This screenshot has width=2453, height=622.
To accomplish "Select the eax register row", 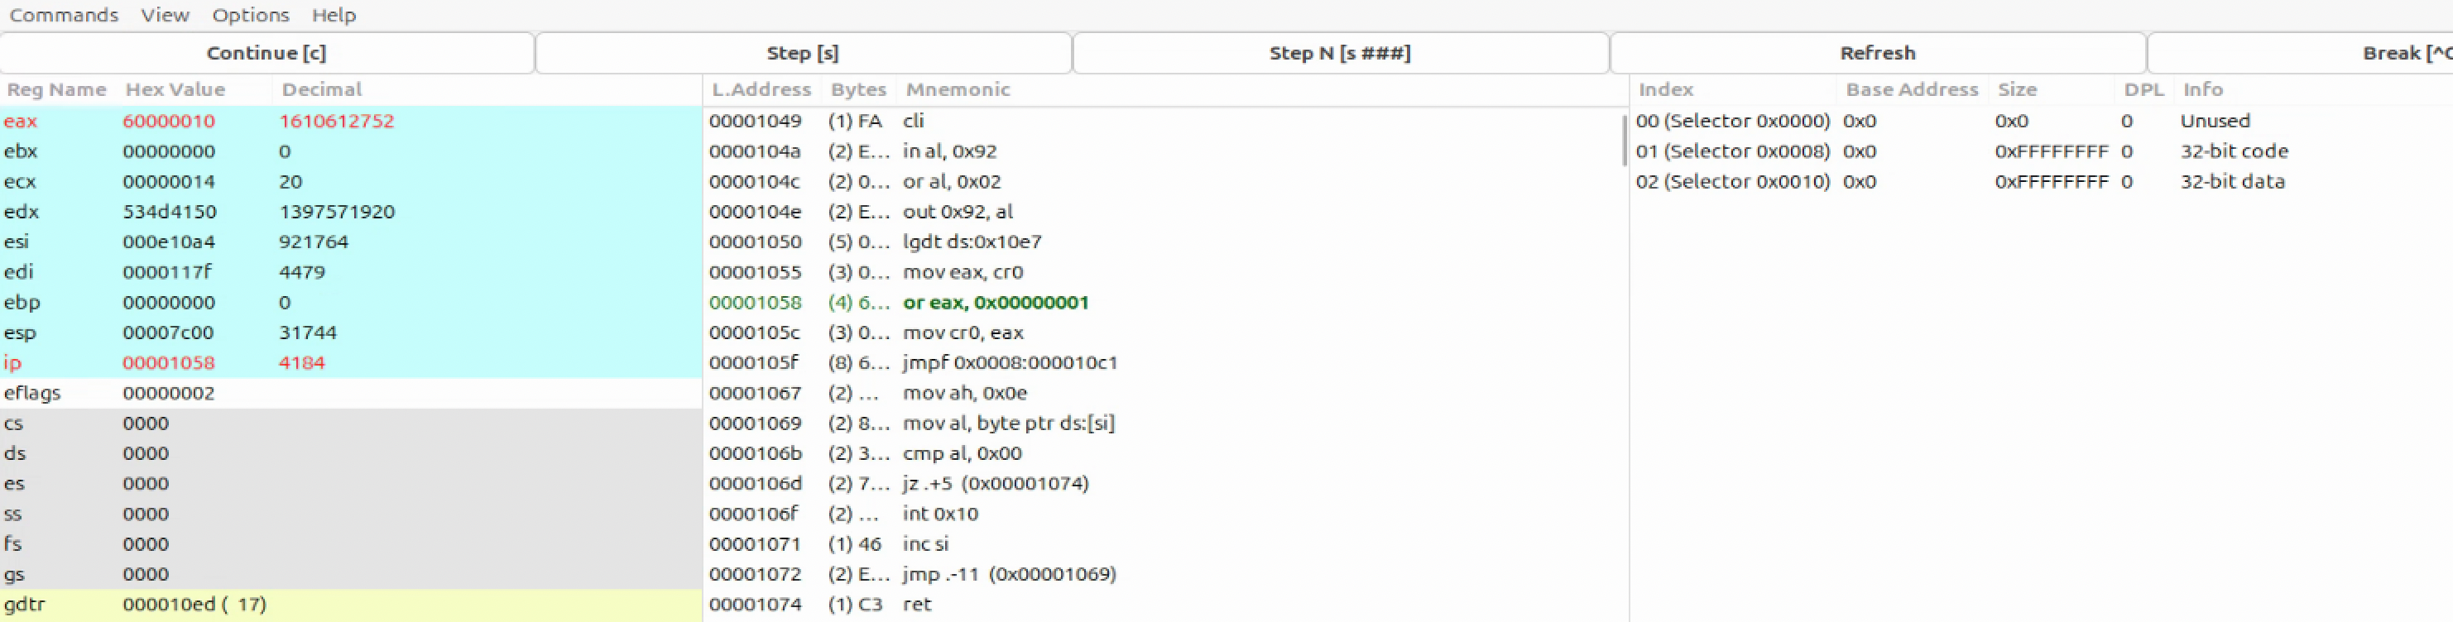I will 350,121.
